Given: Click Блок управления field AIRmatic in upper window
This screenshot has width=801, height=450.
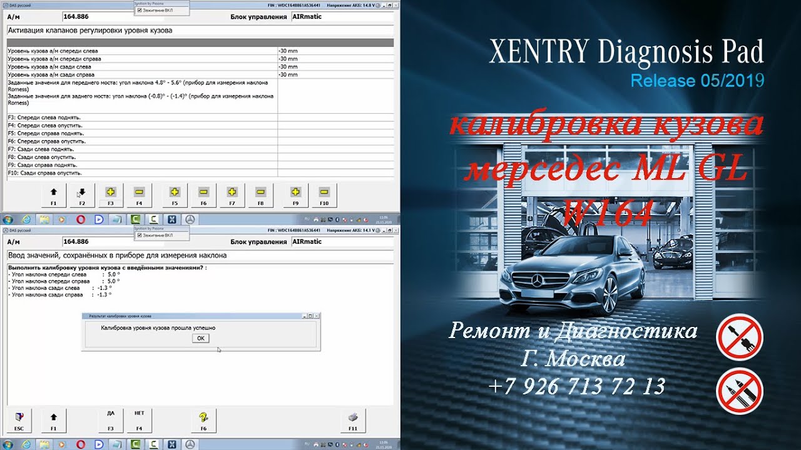Looking at the screenshot, I should [343, 16].
